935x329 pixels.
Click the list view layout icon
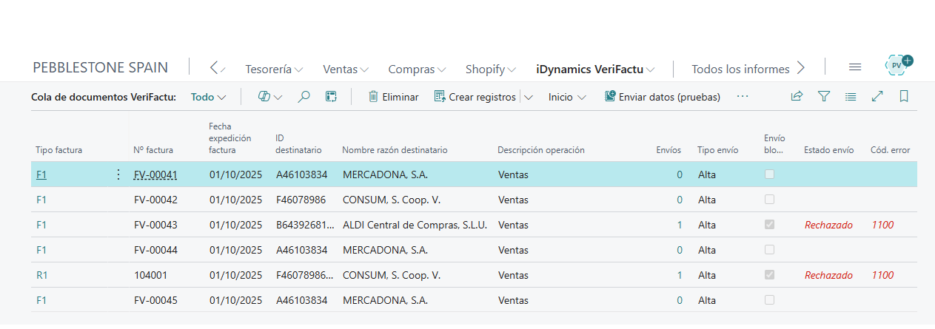click(851, 97)
